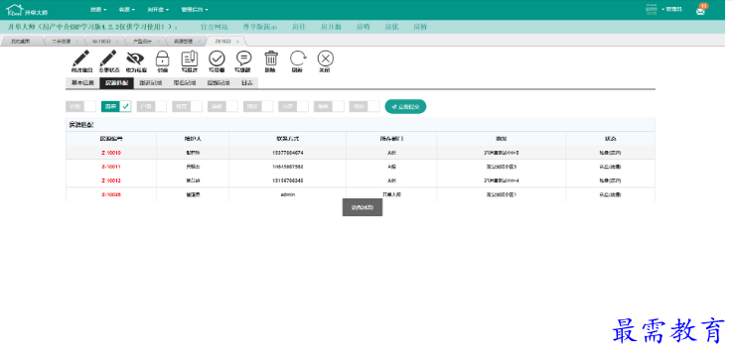Switch to the 我的桌面 page tab
This screenshot has width=733, height=362.
[x=21, y=41]
